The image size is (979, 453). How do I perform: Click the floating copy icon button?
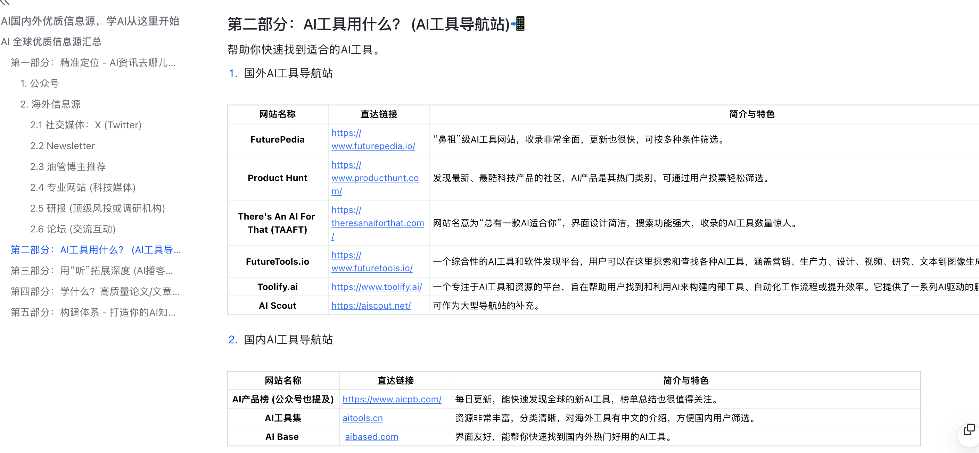click(x=969, y=430)
